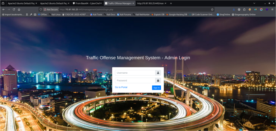Open a new tab with plus button
The width and height of the screenshot is (276, 131).
171,3
